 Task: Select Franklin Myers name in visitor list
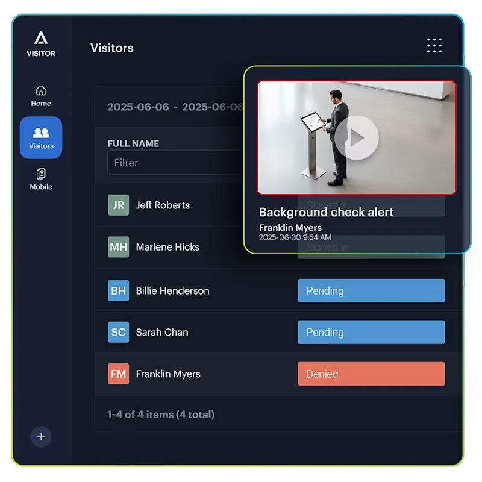[168, 374]
